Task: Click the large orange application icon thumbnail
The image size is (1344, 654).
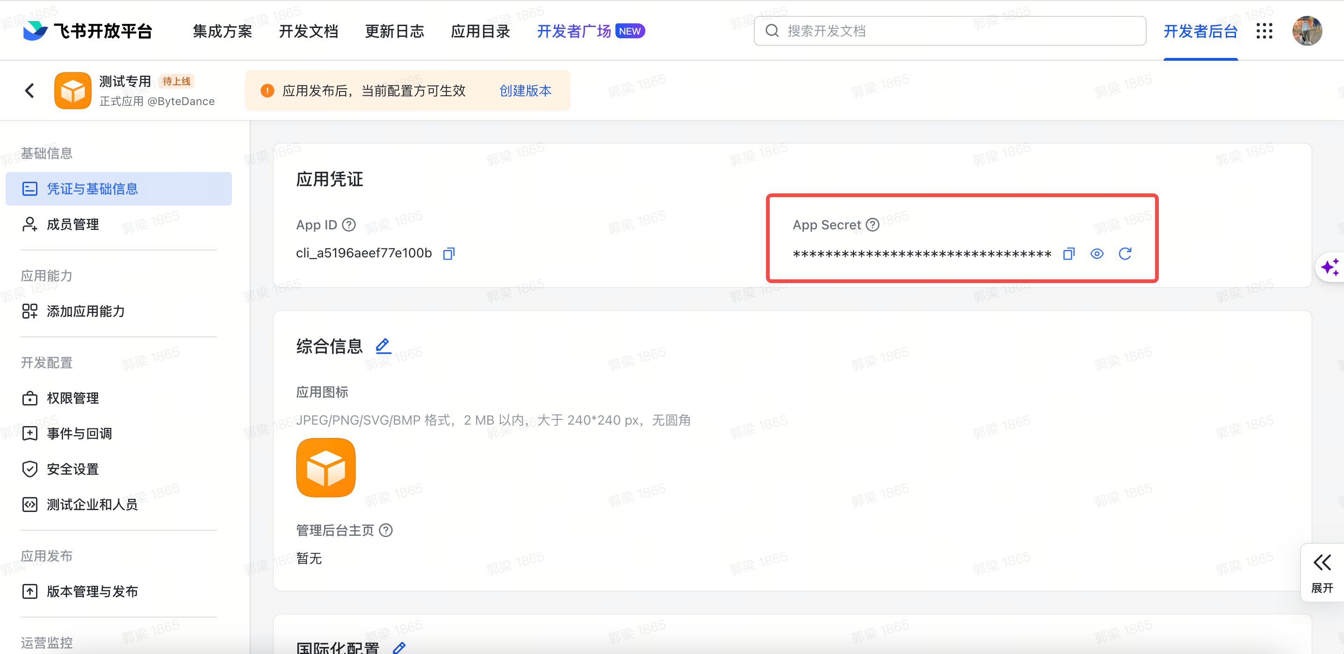Action: click(325, 468)
